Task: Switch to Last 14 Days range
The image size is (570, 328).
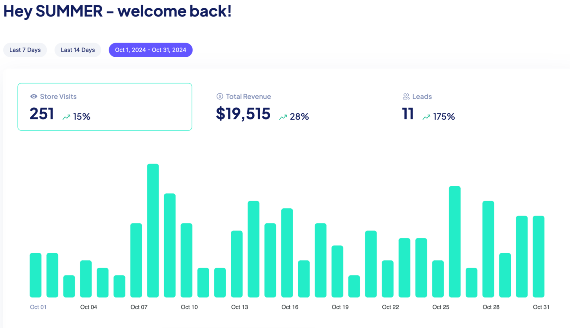Action: click(x=78, y=50)
